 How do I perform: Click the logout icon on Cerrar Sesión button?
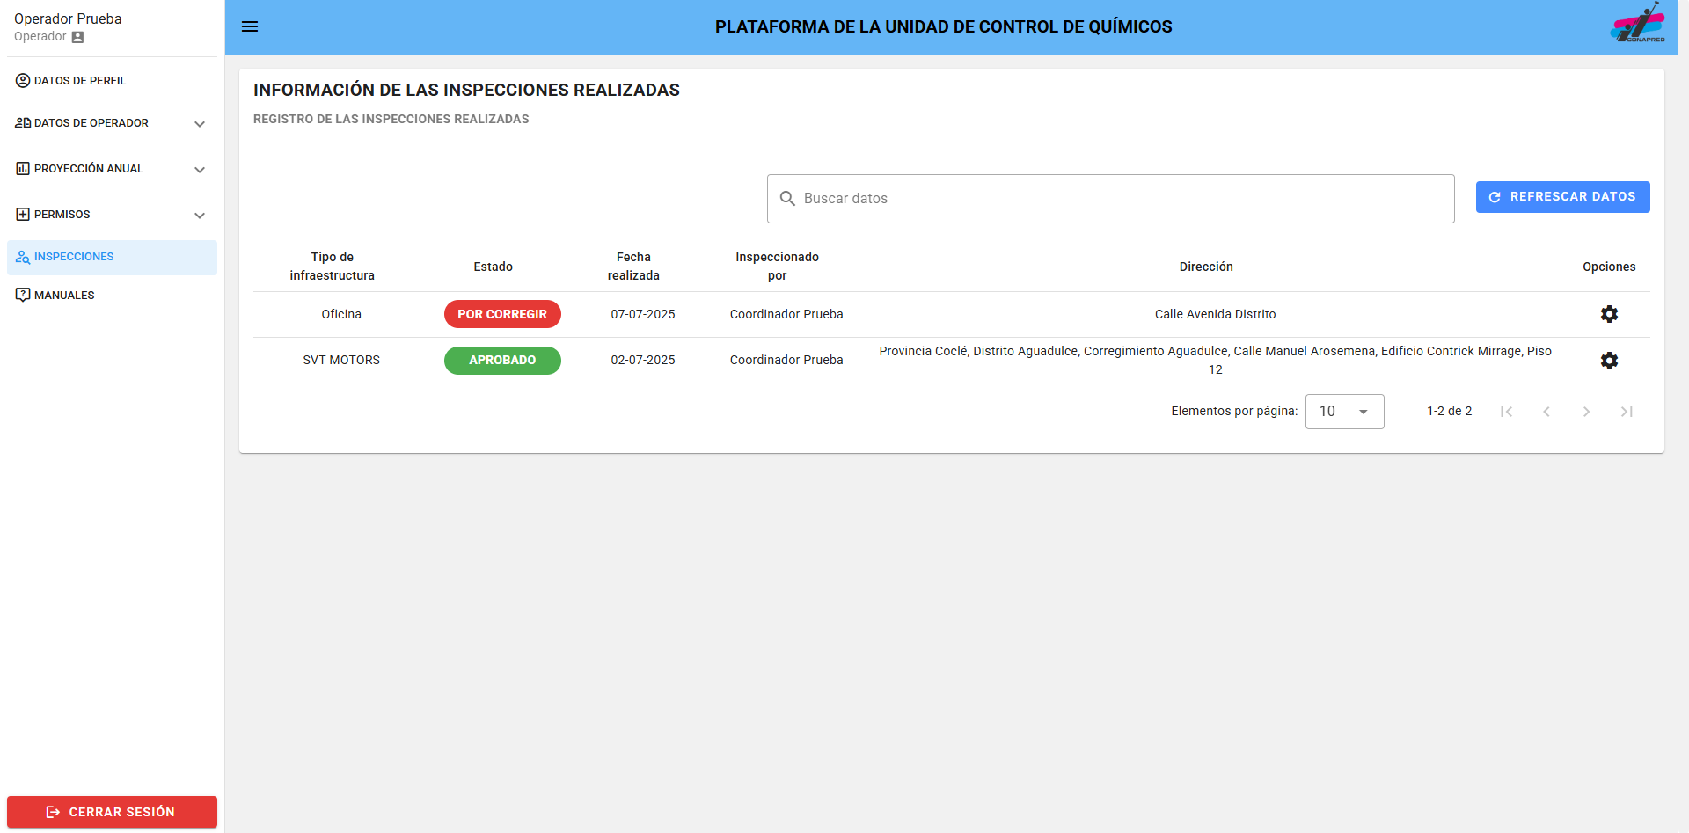coord(54,812)
